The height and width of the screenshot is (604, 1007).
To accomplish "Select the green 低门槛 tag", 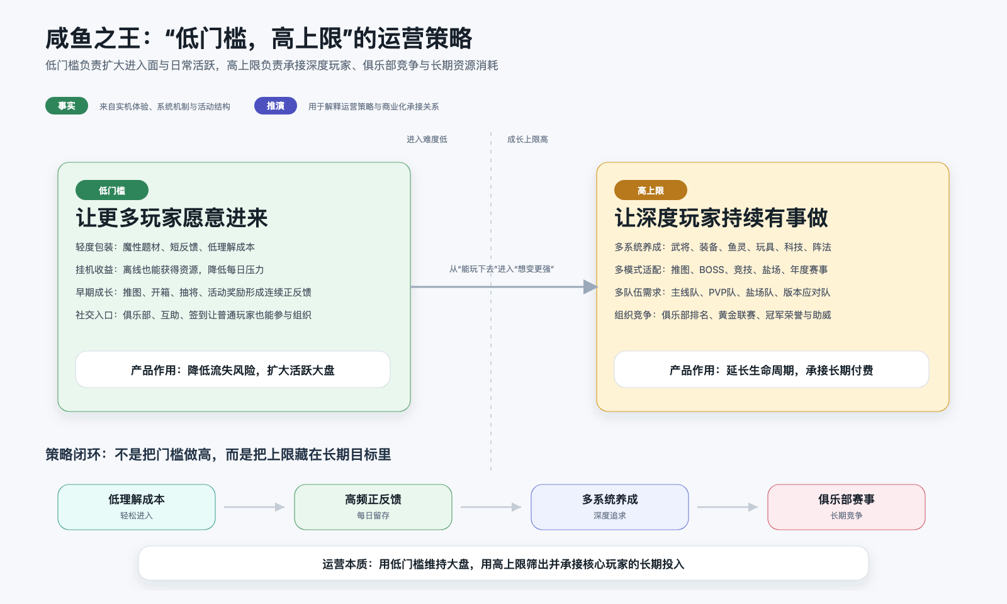I will (112, 190).
